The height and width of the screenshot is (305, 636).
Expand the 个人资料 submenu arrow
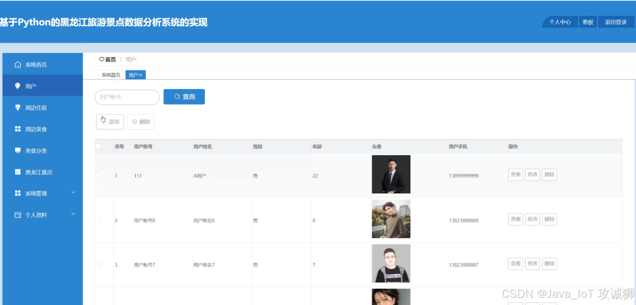73,214
